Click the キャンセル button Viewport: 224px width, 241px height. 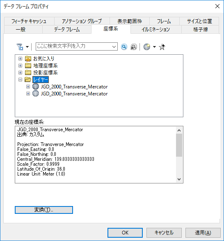coord(164,232)
